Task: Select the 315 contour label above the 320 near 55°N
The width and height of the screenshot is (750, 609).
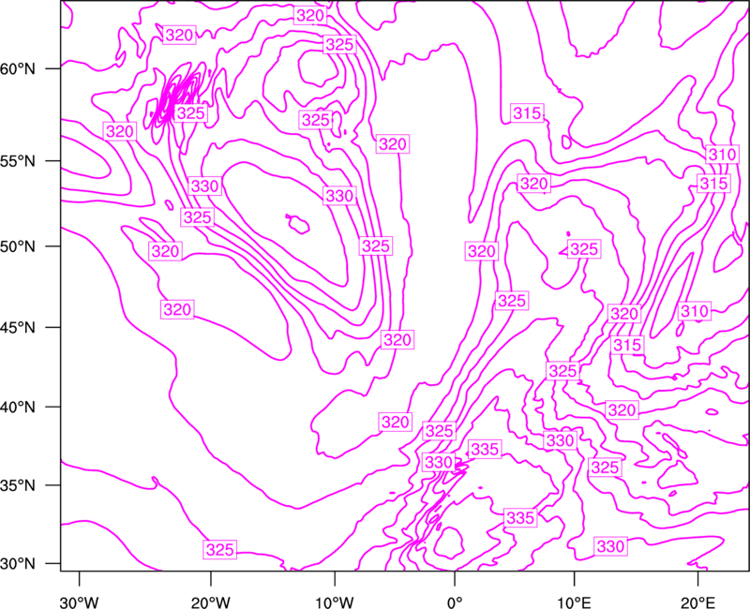Action: pyautogui.click(x=527, y=113)
